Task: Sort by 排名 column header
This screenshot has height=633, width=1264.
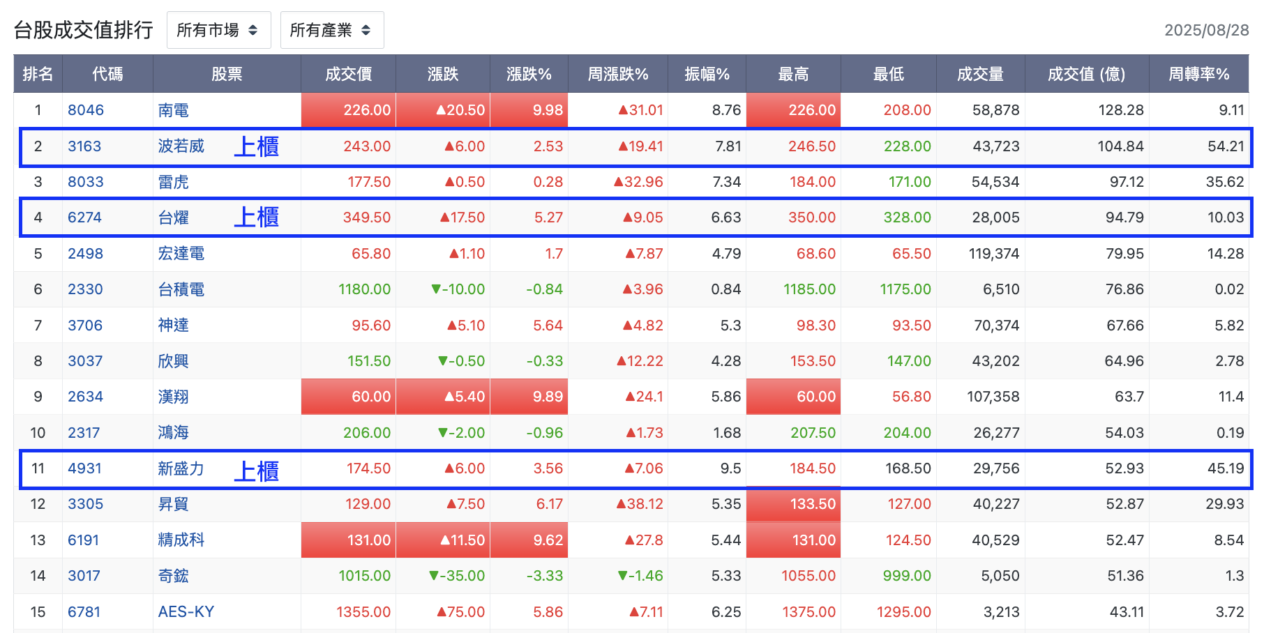Action: [x=38, y=74]
